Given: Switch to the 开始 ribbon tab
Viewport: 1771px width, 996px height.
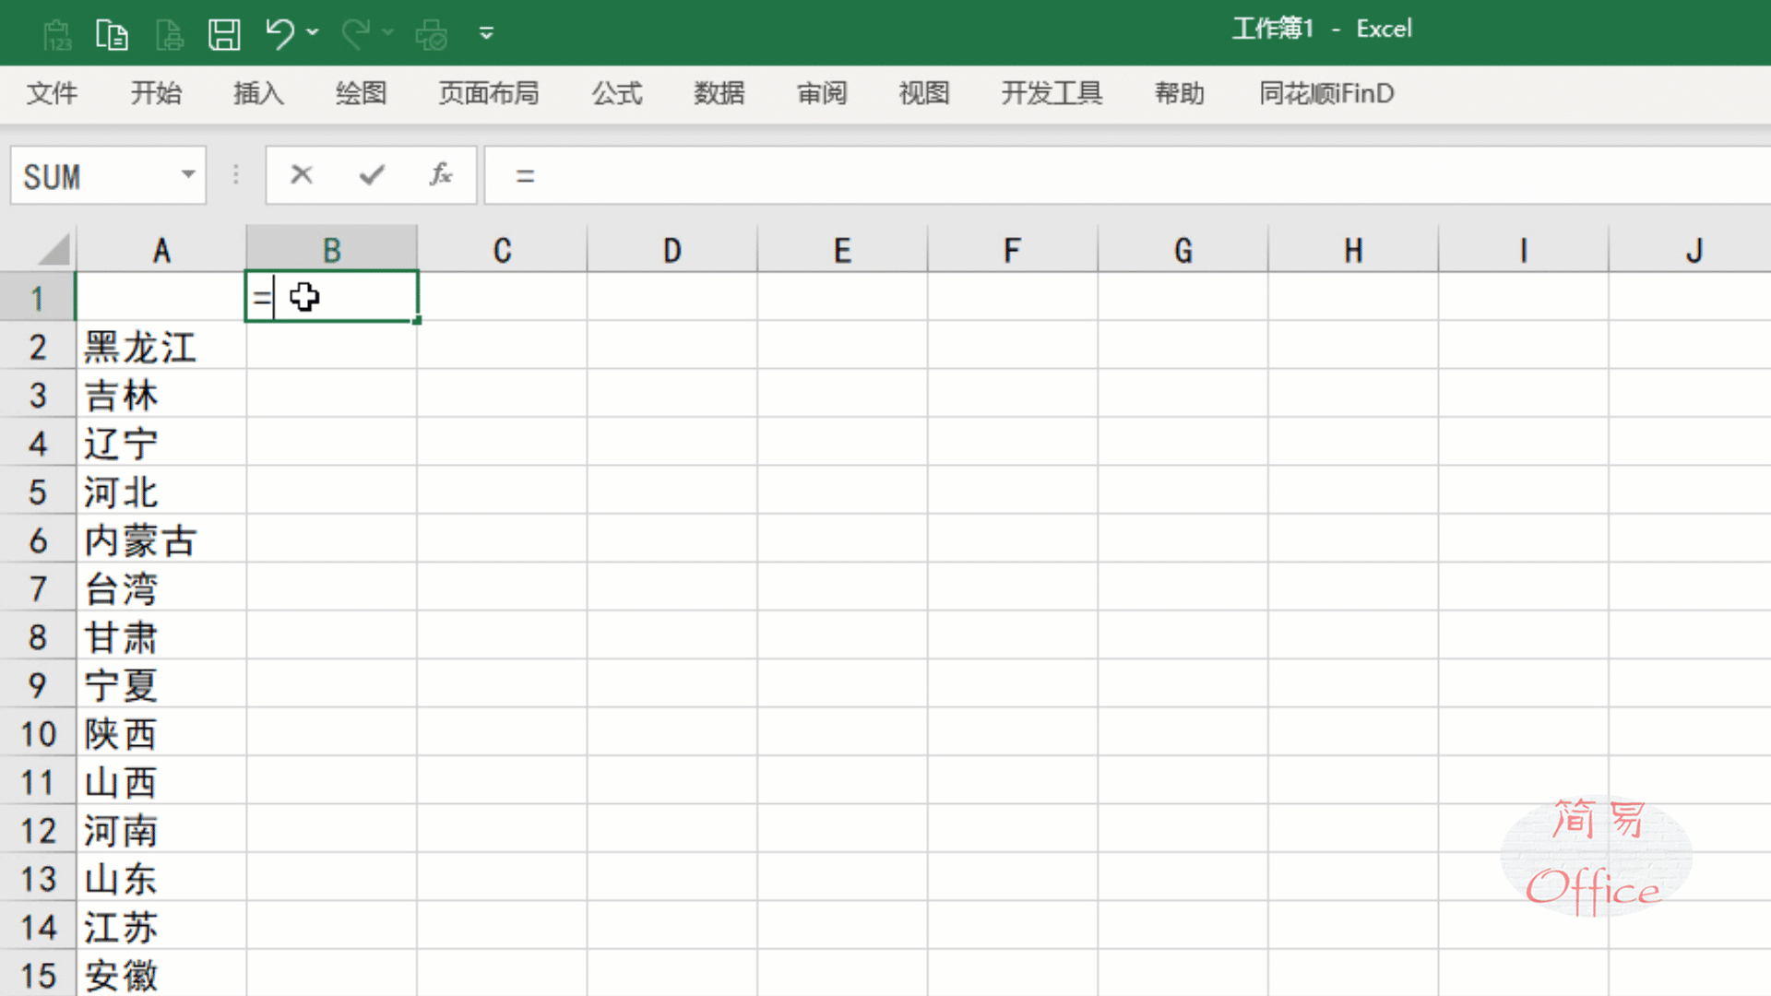Looking at the screenshot, I should [156, 93].
